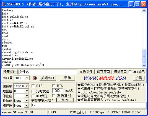Click the 发送 send button
Viewport: 148px width, 116px height.
(65, 100)
